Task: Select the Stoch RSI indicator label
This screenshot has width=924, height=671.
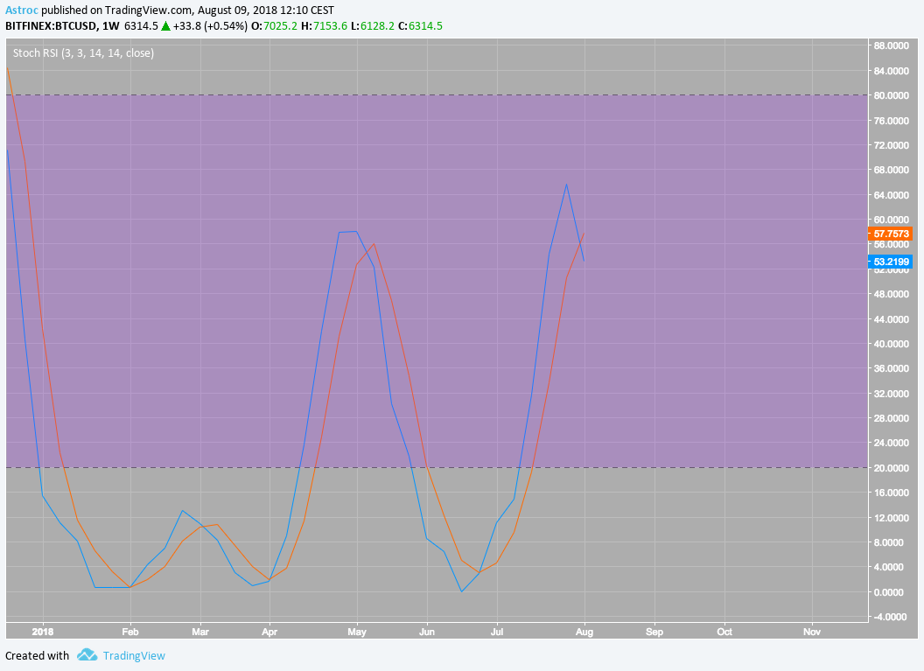Action: click(x=83, y=53)
